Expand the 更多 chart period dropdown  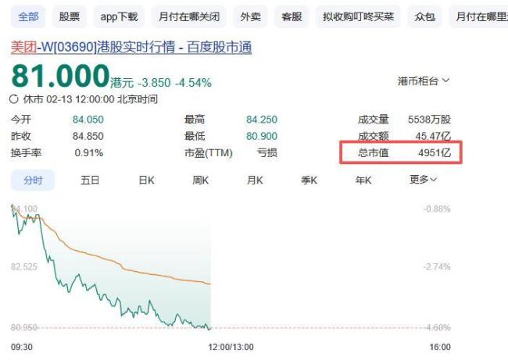tap(423, 179)
